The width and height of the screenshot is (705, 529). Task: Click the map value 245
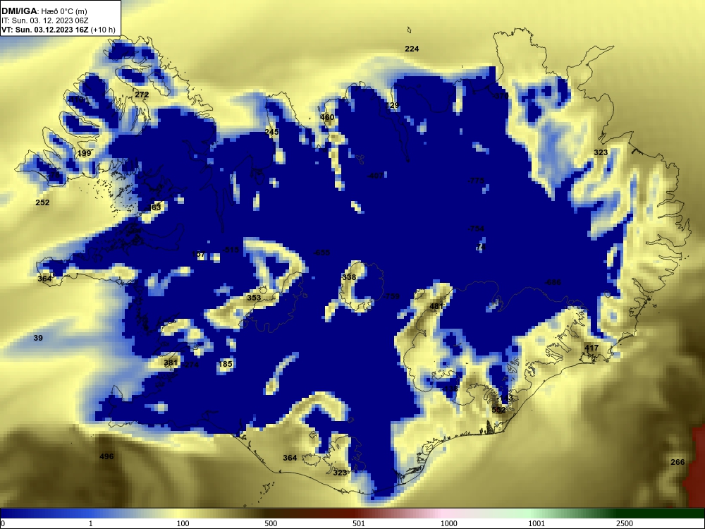click(x=271, y=132)
